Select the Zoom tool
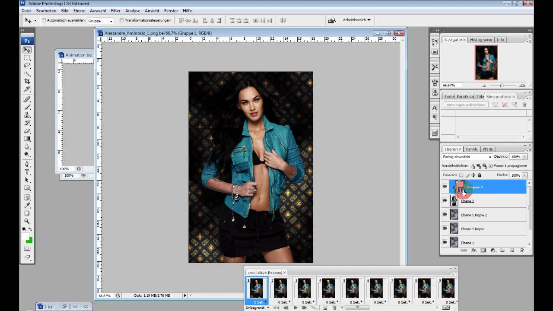 (x=27, y=221)
